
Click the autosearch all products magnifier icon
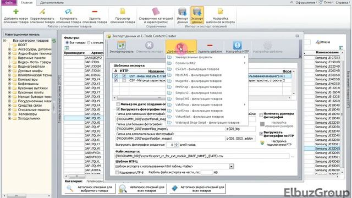[123, 189]
